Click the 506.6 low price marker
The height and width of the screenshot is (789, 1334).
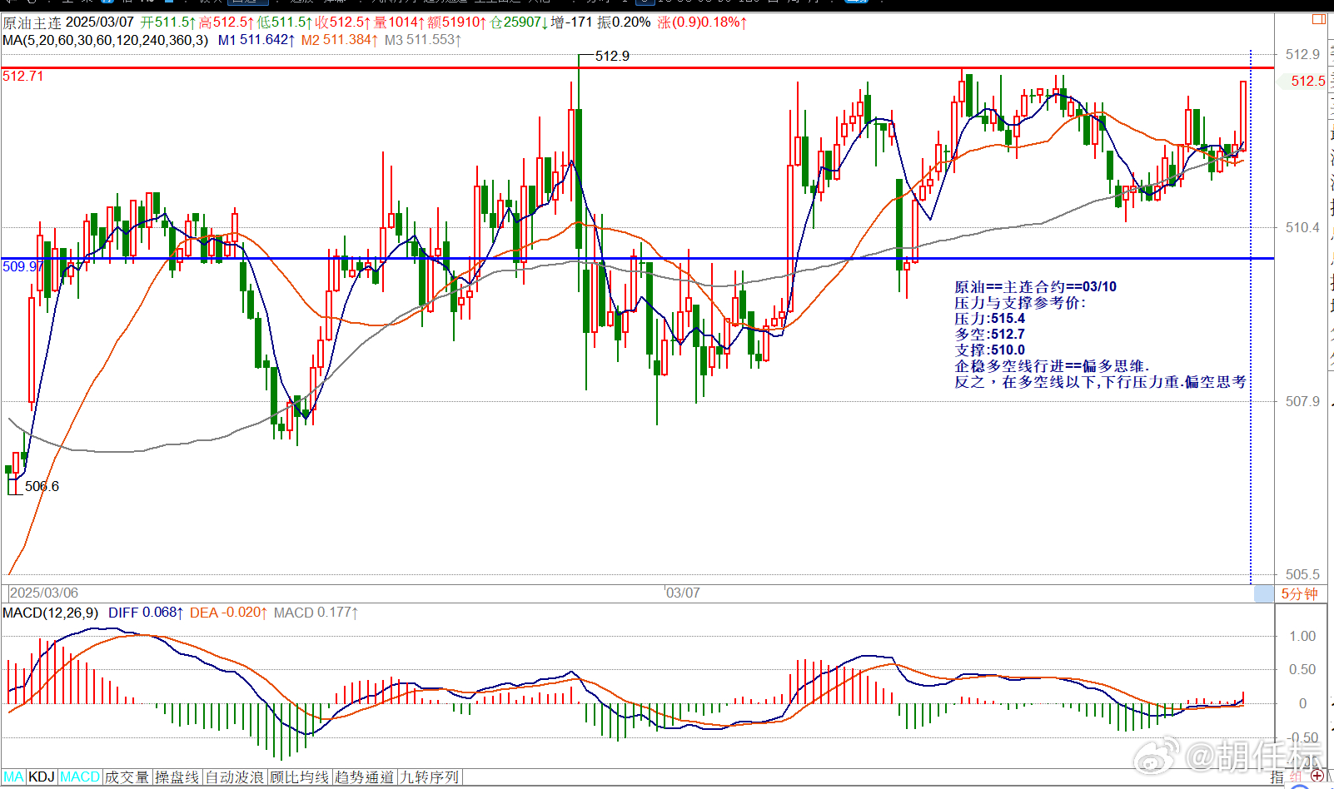click(x=42, y=486)
